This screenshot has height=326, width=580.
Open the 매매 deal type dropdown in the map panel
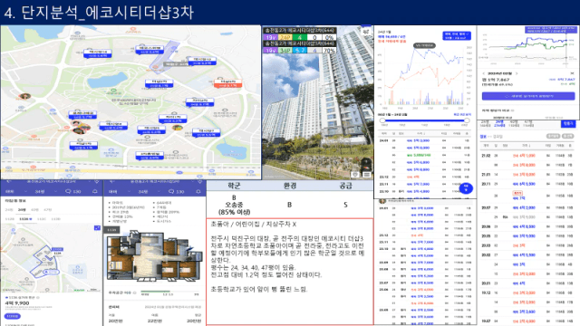click(16, 191)
